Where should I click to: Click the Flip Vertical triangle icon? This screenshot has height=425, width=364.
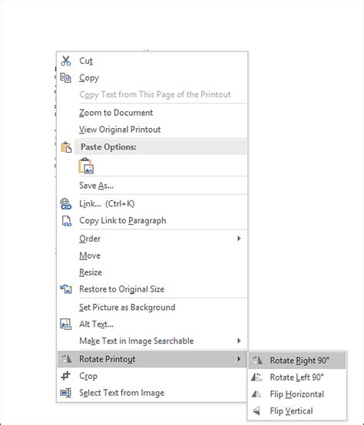[256, 410]
